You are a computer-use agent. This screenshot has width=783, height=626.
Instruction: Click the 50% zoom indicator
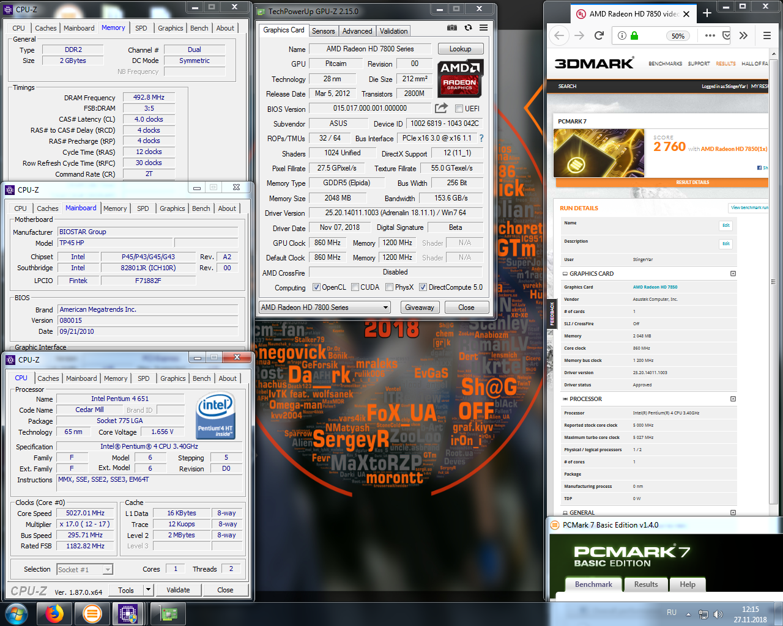point(678,36)
